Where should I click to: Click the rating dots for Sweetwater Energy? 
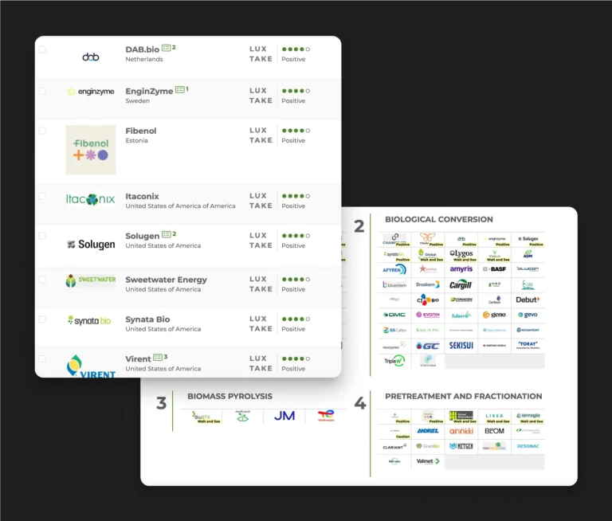pos(296,280)
